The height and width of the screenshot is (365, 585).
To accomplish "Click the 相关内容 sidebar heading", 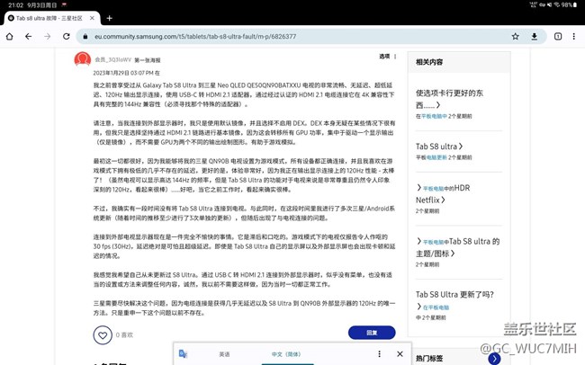I will tap(429, 62).
